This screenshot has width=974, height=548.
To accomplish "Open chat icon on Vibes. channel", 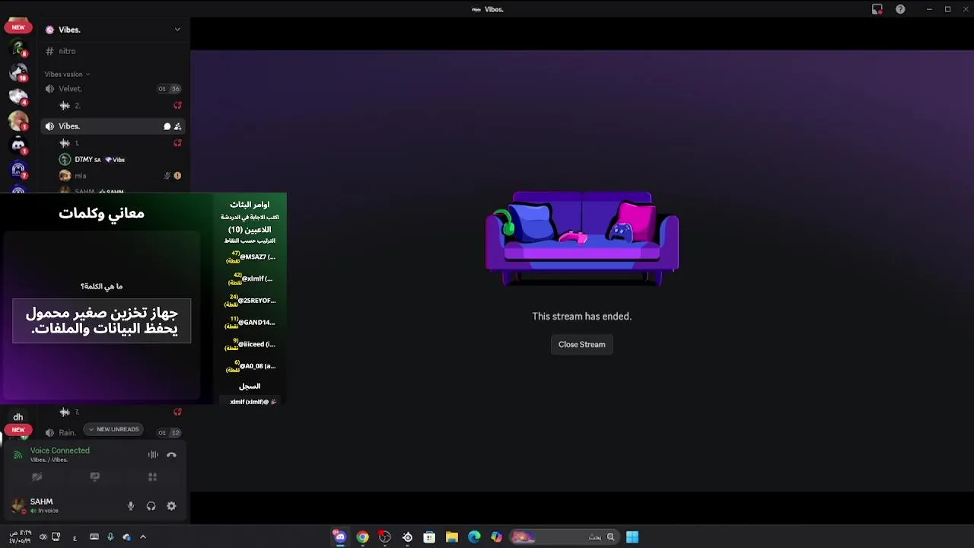I will pos(167,126).
